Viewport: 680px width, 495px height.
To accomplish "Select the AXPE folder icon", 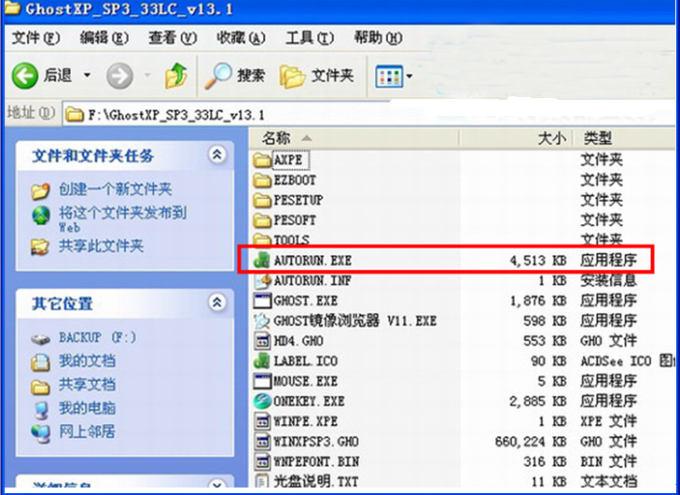I will pos(261,159).
